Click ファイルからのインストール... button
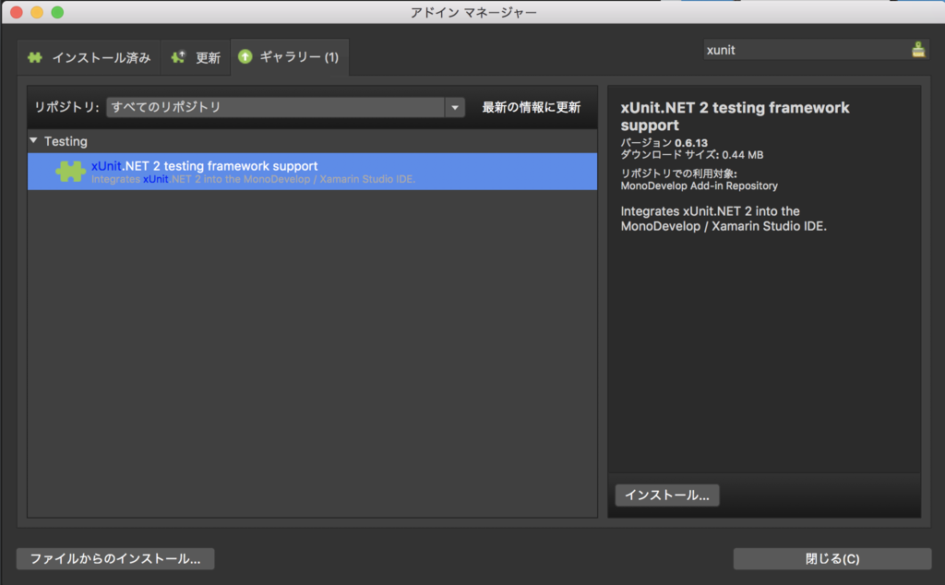 coord(115,558)
